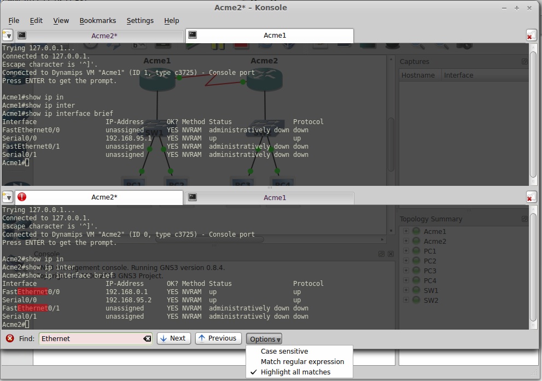Image resolution: width=542 pixels, height=381 pixels.
Task: Close the current tab in the bottom pane
Action: click(531, 197)
